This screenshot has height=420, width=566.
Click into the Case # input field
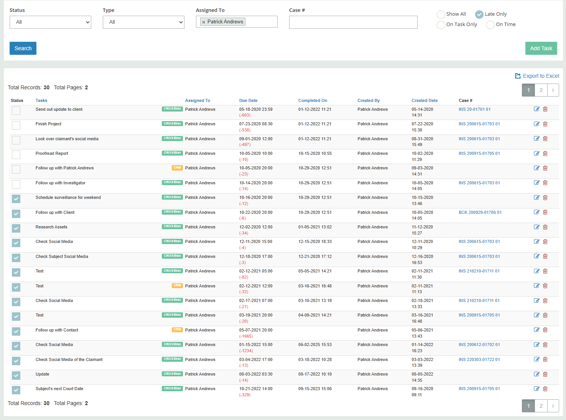pos(353,22)
